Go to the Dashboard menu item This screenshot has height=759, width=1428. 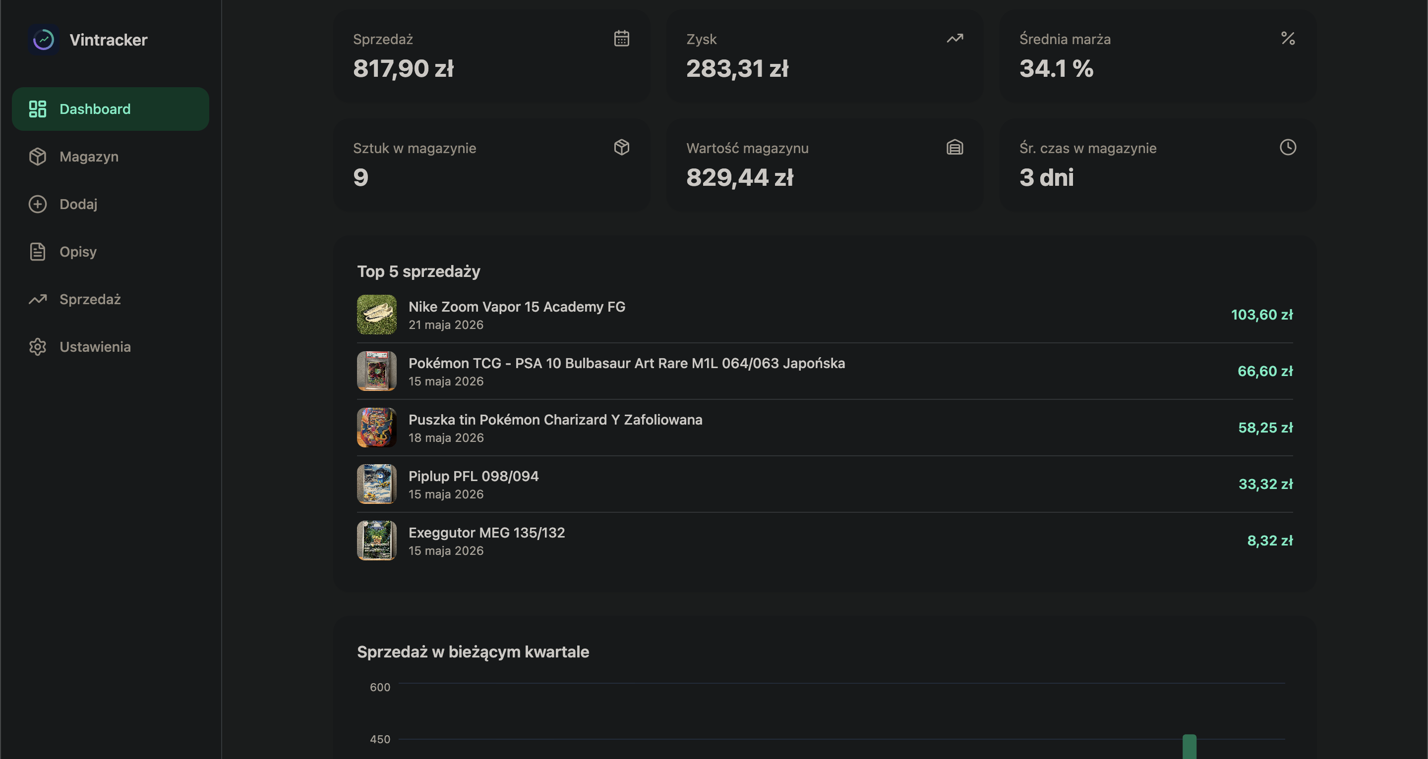(x=110, y=109)
